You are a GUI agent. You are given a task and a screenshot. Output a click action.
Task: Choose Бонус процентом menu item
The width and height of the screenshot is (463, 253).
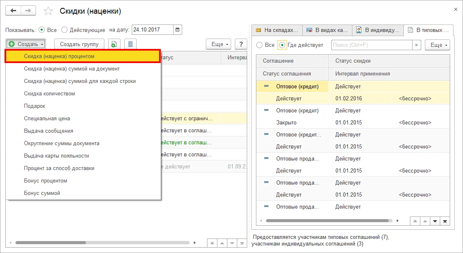click(x=83, y=180)
